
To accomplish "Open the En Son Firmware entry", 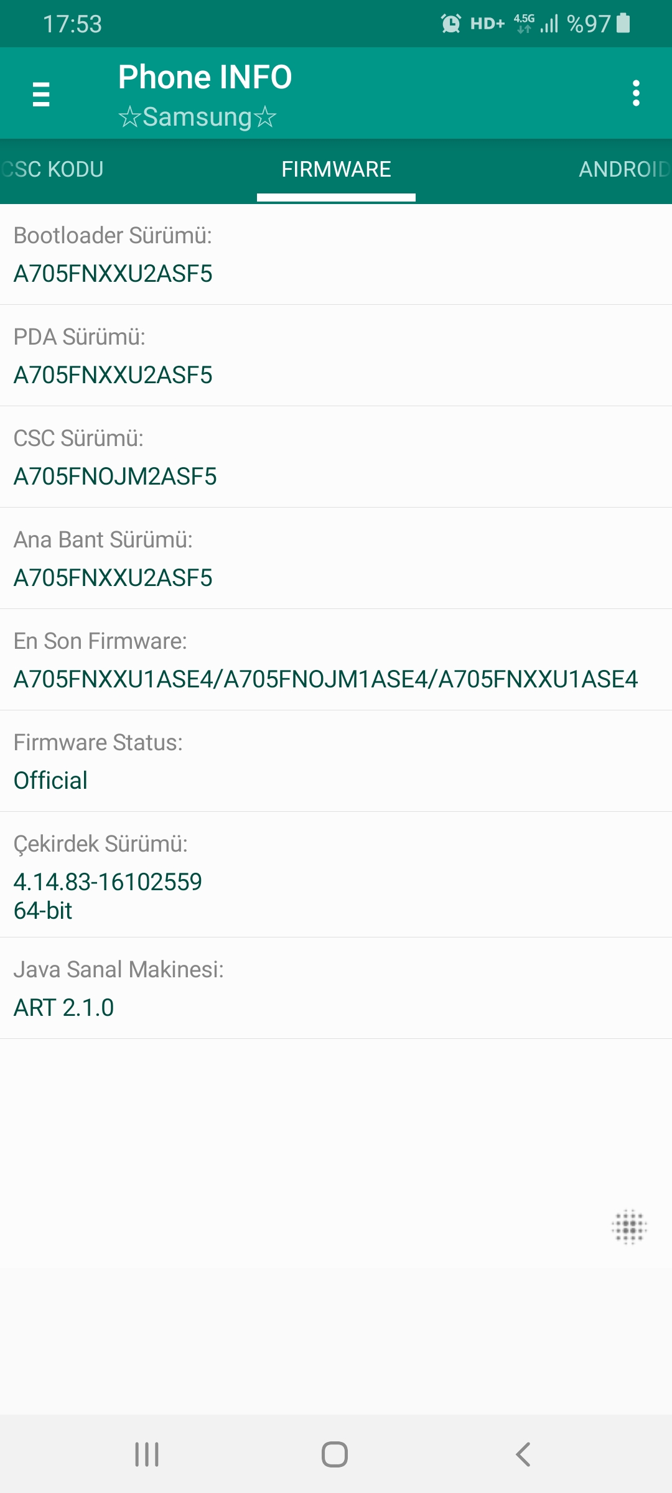I will tap(336, 660).
